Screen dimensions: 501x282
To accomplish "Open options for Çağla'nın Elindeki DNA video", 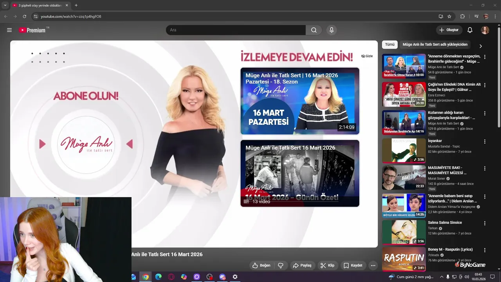I will (x=485, y=85).
